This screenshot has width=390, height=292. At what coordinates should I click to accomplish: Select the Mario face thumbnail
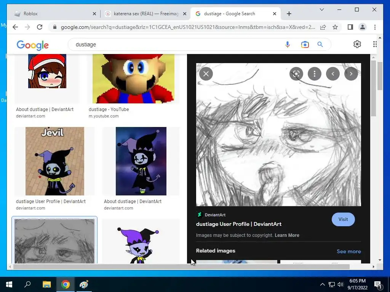[x=133, y=78]
